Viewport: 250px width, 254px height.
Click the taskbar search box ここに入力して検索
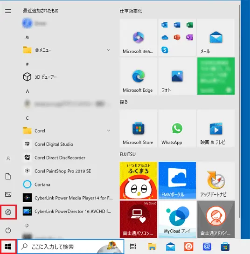pos(71,247)
